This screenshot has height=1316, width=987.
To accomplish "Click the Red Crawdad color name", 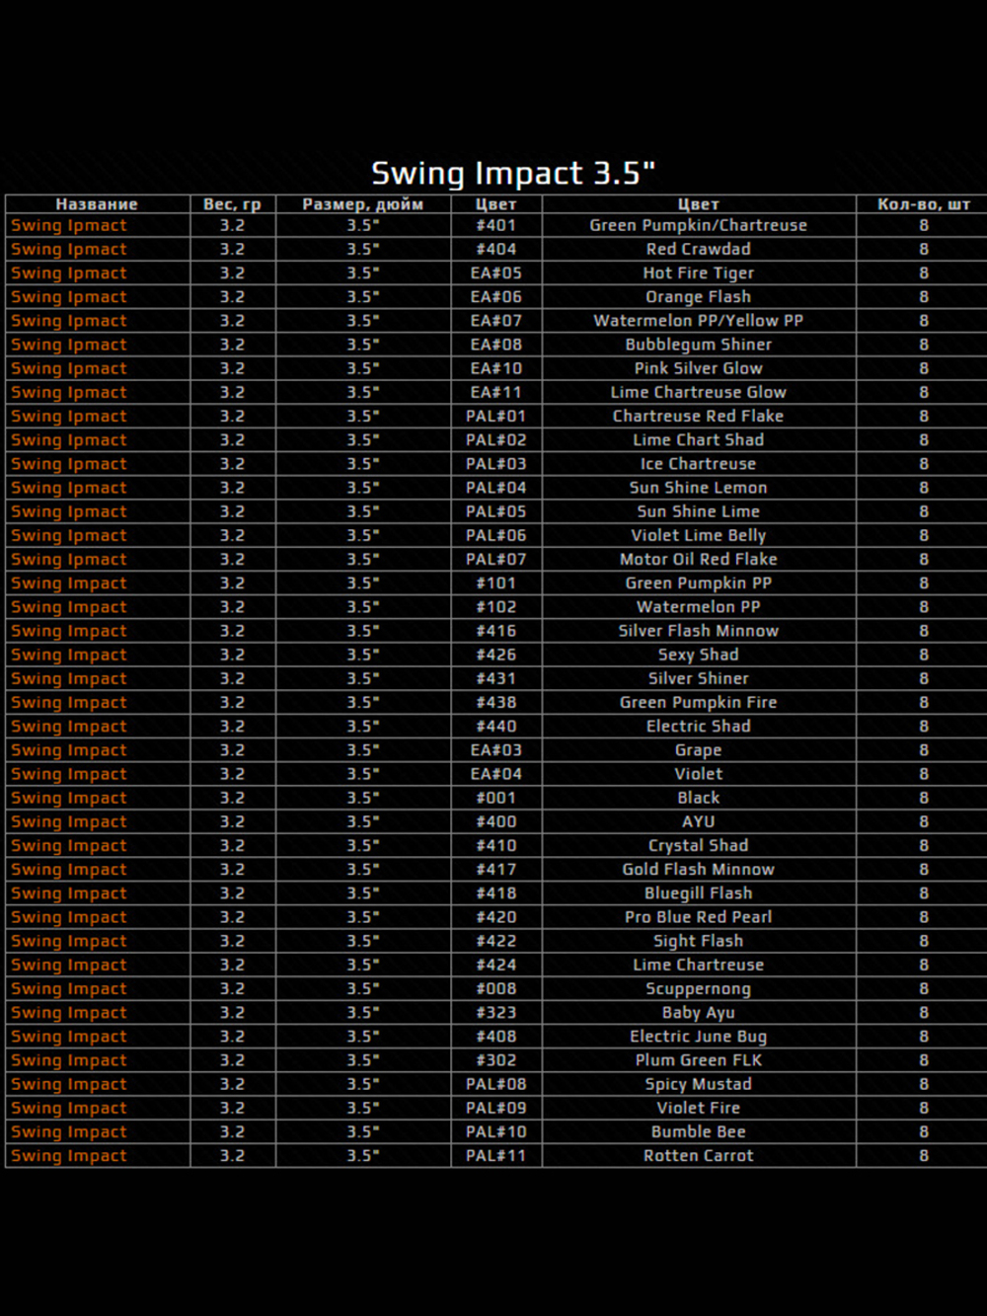I will [699, 249].
